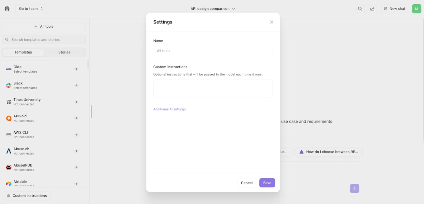Open the top-left stacked menu icon
Image resolution: width=424 pixels, height=204 pixels.
pyautogui.click(x=7, y=9)
